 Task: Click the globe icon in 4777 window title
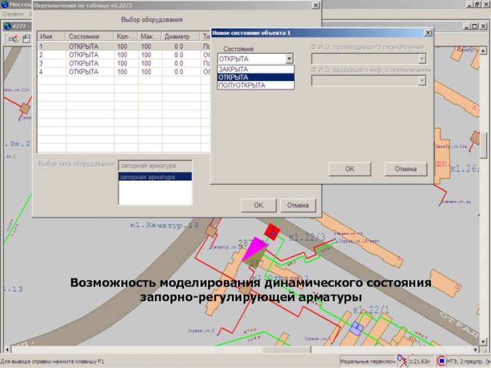(7, 26)
